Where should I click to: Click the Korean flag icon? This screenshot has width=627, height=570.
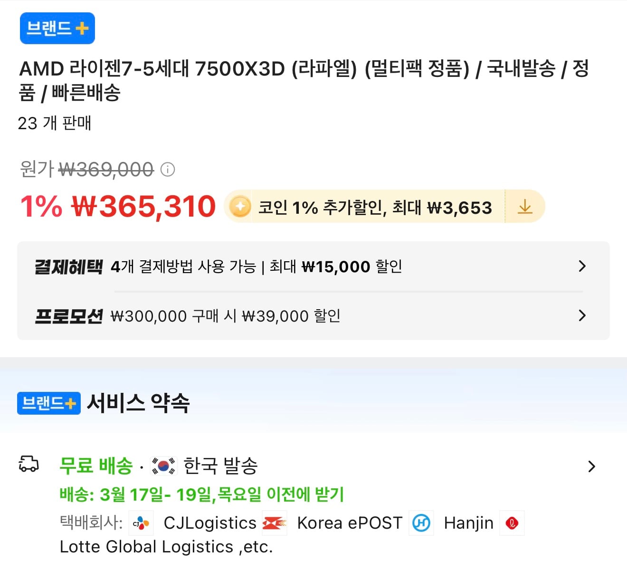[163, 465]
